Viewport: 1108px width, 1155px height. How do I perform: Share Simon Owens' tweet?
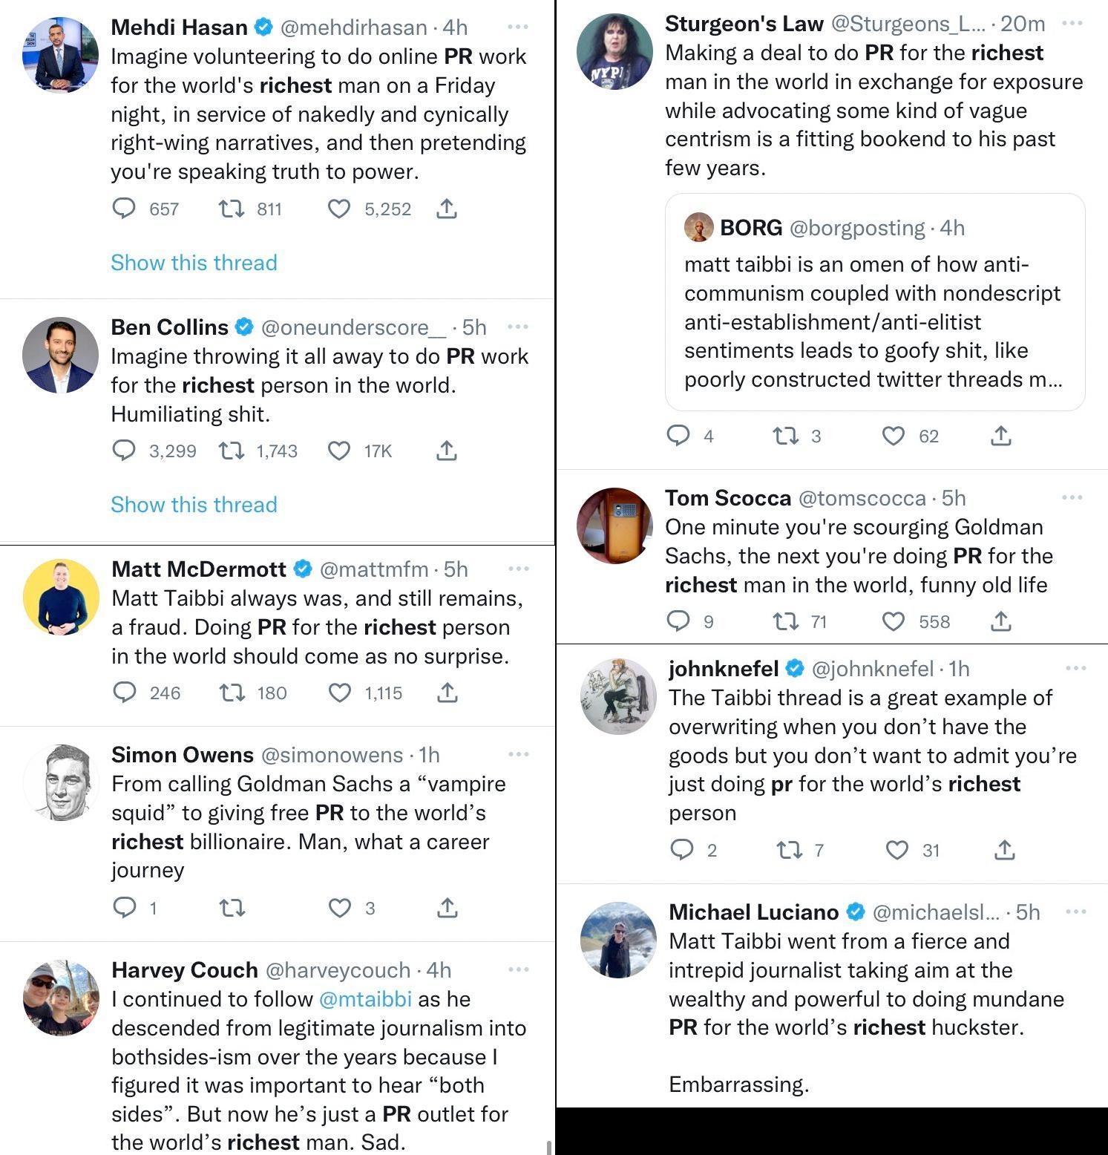[448, 908]
